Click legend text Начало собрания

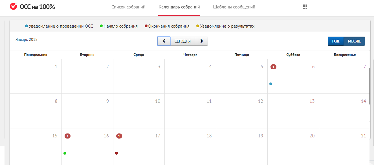(x=121, y=26)
